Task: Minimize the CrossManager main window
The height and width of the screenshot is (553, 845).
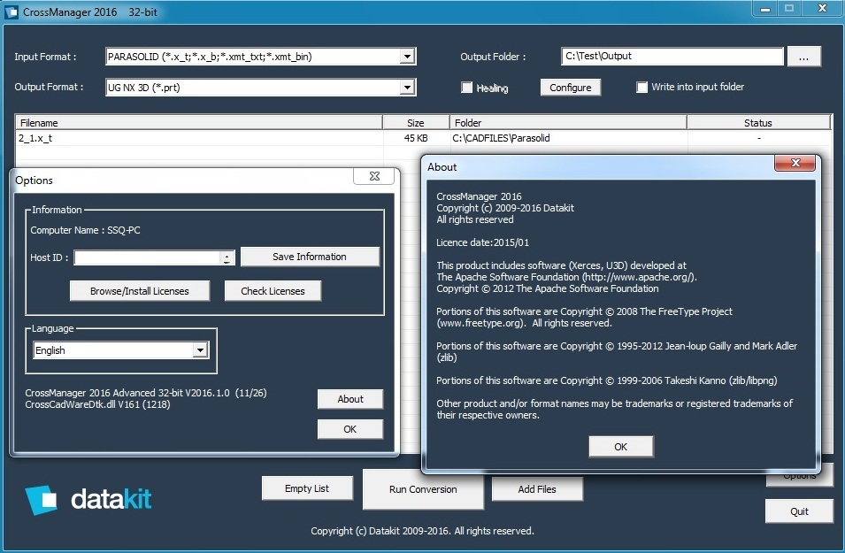Action: coord(764,9)
